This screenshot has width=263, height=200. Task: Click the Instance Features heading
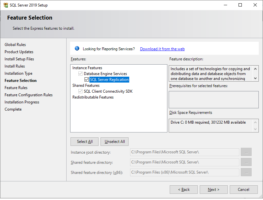[87, 68]
